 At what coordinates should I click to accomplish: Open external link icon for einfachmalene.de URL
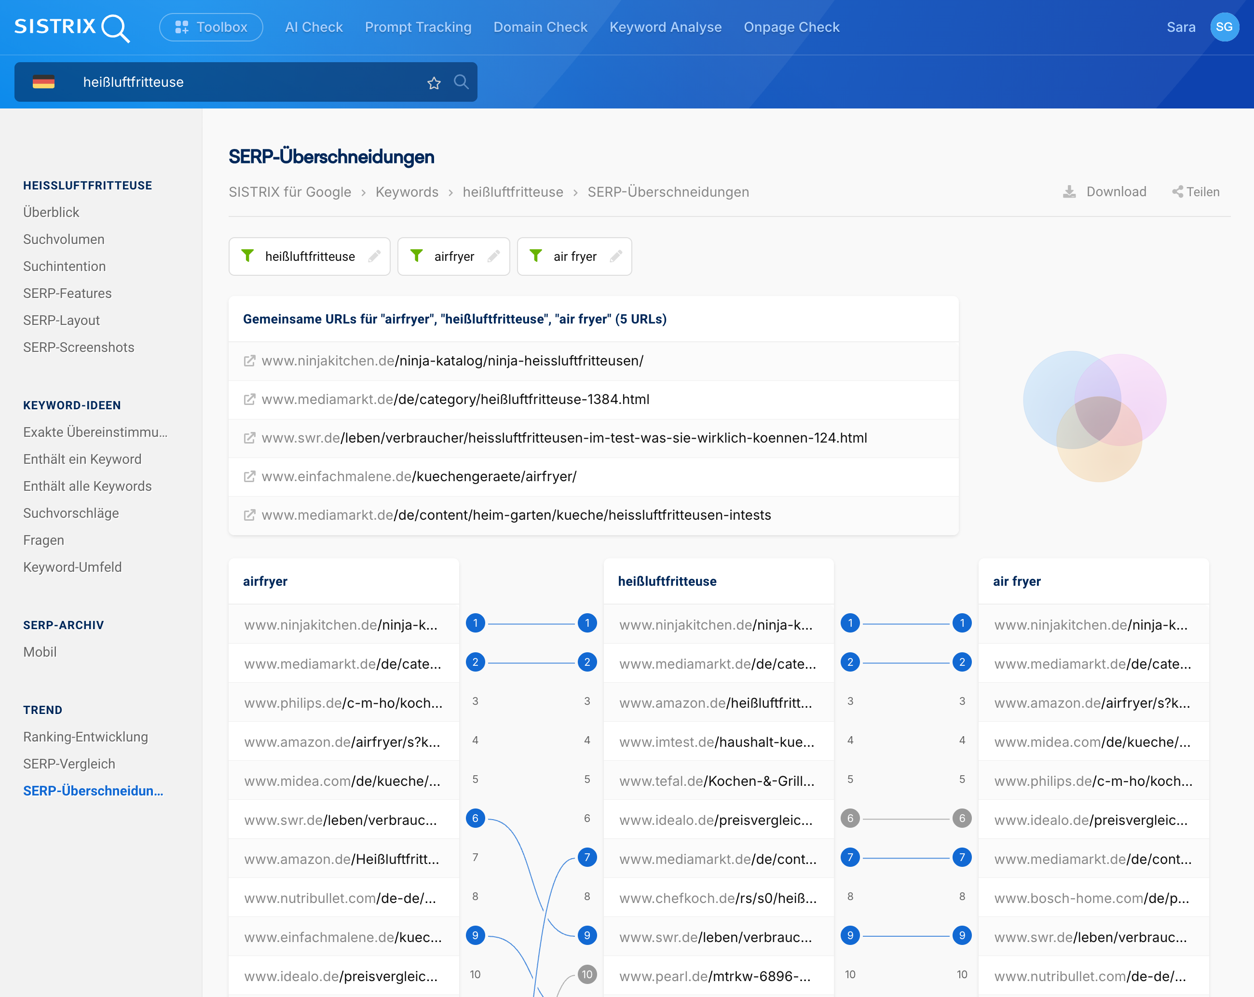click(249, 477)
